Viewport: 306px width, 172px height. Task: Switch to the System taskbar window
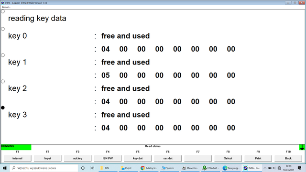[x=169, y=168]
